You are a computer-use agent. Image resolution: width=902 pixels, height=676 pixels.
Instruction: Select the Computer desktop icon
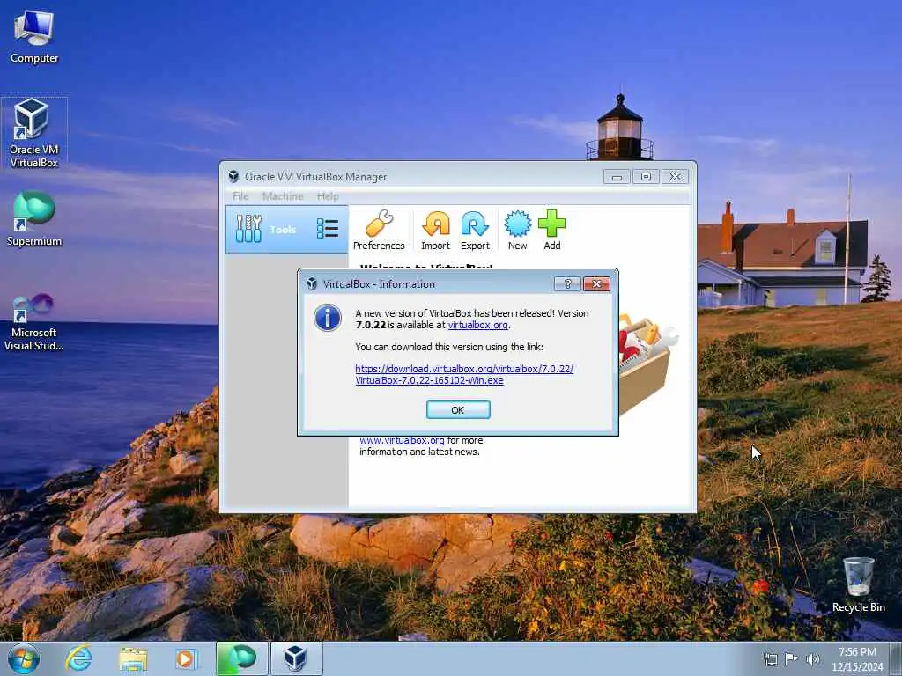click(34, 37)
